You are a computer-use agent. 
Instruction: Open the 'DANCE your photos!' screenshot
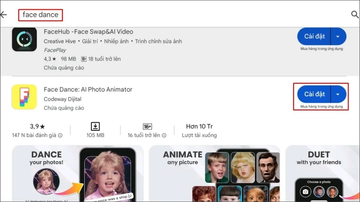point(78,173)
